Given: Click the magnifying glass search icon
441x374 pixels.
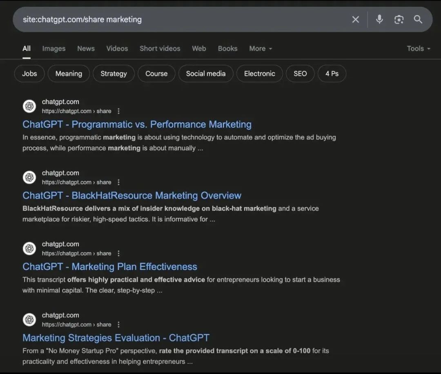Looking at the screenshot, I should point(418,19).
